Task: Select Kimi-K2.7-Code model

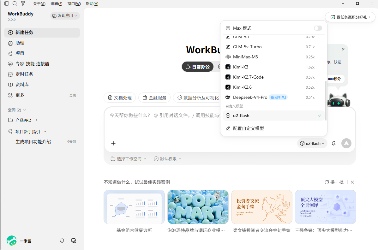Action: tap(273, 77)
